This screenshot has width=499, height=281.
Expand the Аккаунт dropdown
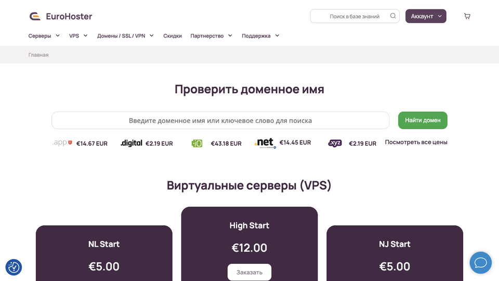[426, 16]
